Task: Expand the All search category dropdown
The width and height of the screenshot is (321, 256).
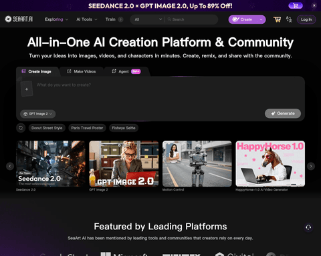Action: tap(148, 19)
